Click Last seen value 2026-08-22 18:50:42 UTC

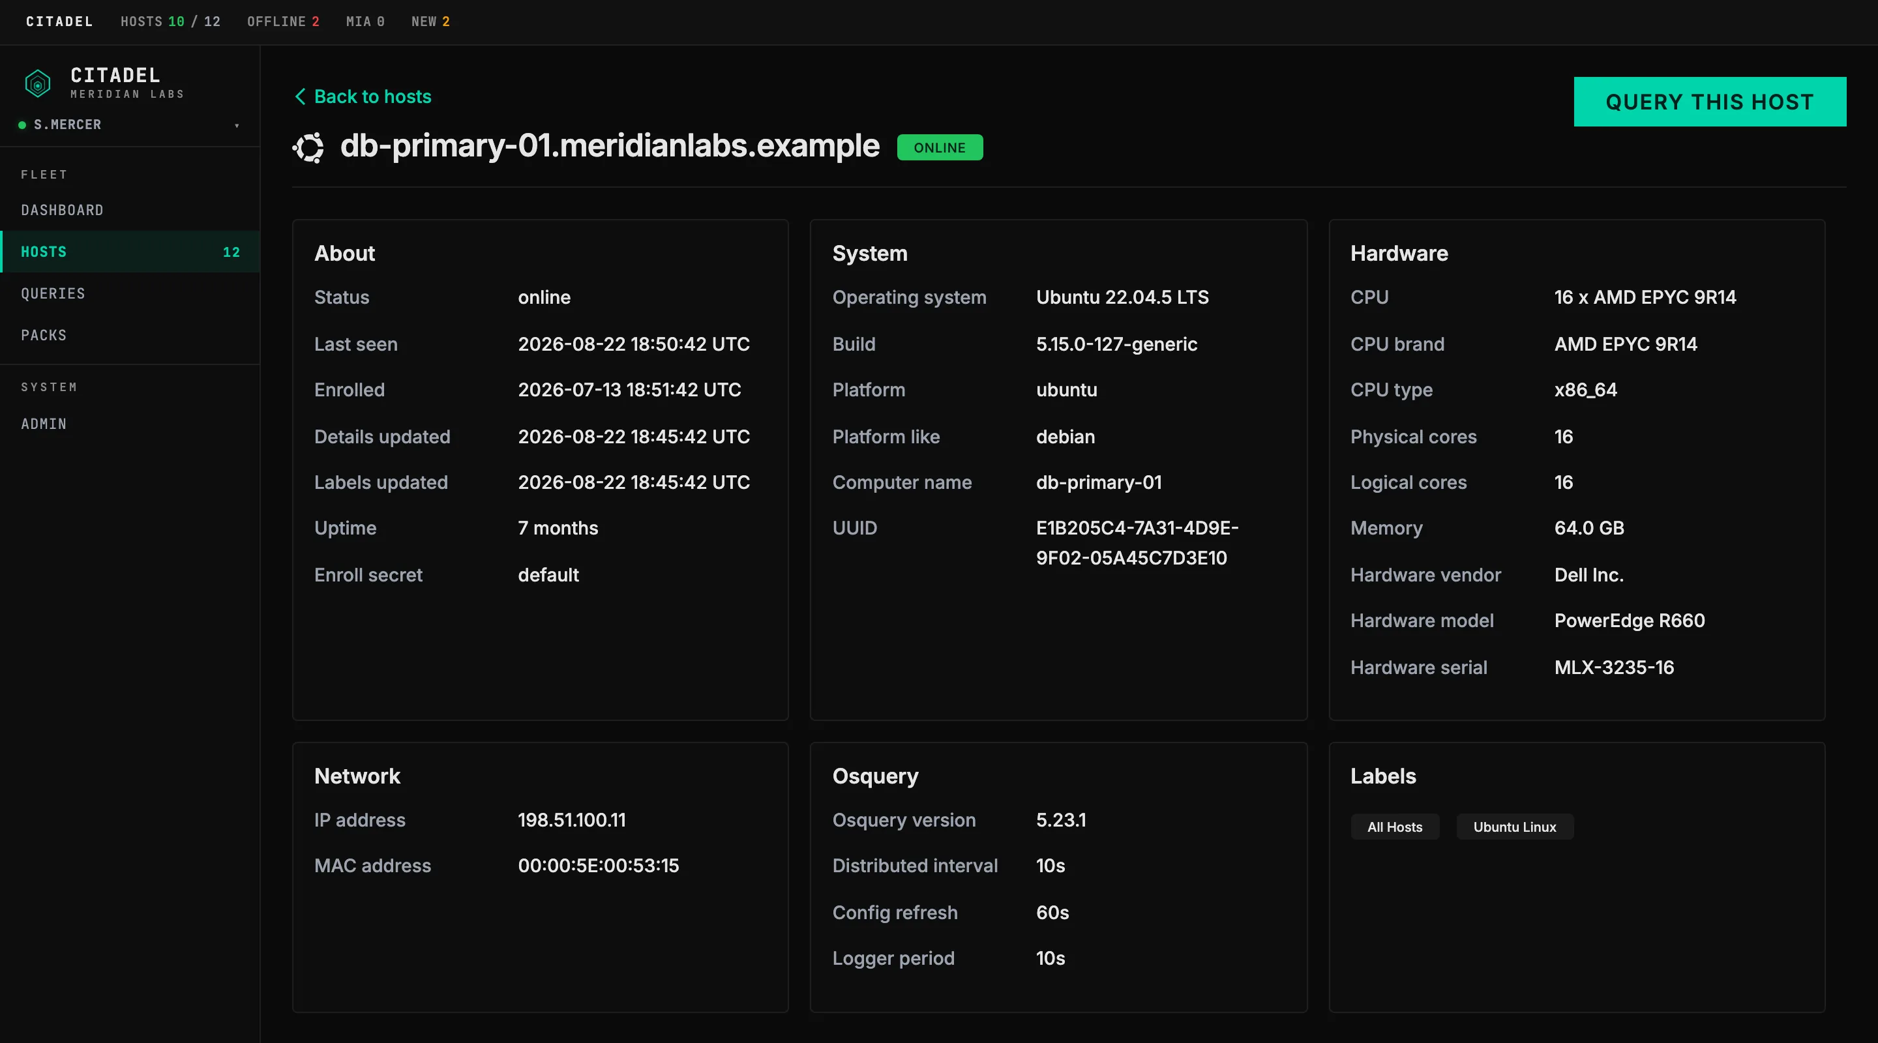pyautogui.click(x=634, y=344)
